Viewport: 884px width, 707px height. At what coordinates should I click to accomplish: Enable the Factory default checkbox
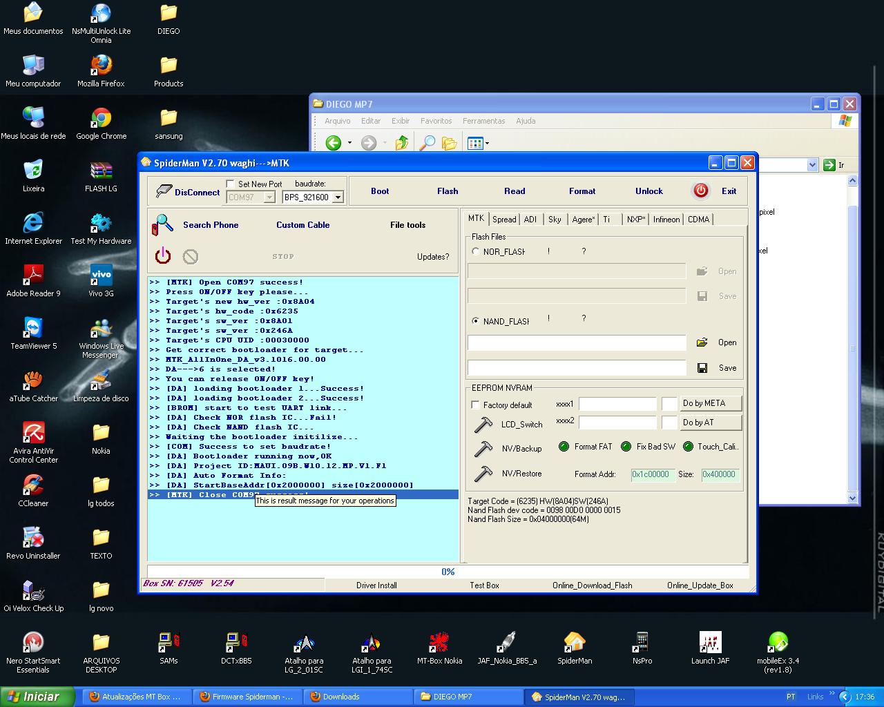click(475, 405)
